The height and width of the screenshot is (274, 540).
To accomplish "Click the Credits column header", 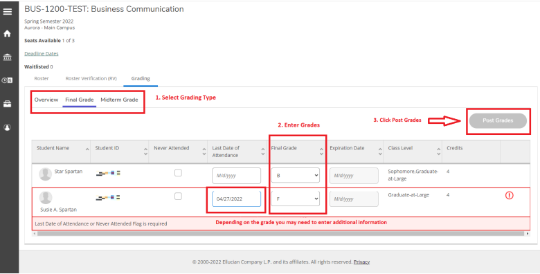I will [455, 148].
